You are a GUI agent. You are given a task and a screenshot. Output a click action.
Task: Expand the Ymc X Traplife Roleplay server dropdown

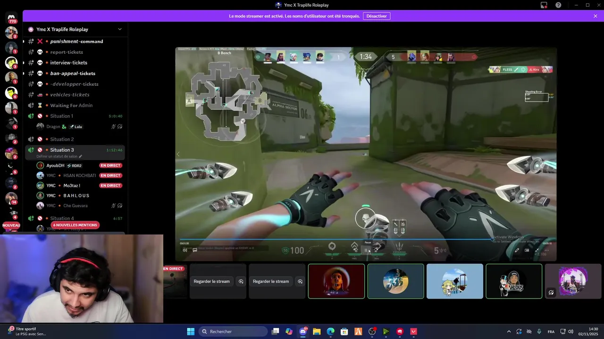[120, 29]
